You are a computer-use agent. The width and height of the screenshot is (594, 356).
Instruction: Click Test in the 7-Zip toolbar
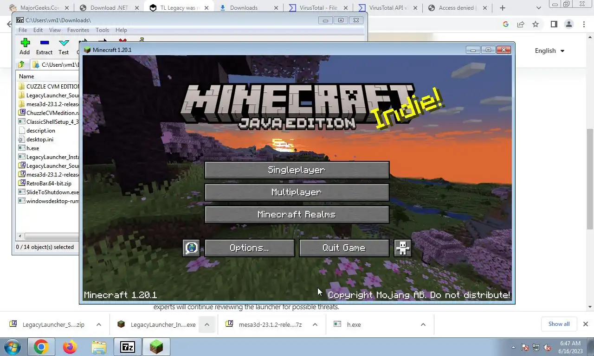click(64, 47)
